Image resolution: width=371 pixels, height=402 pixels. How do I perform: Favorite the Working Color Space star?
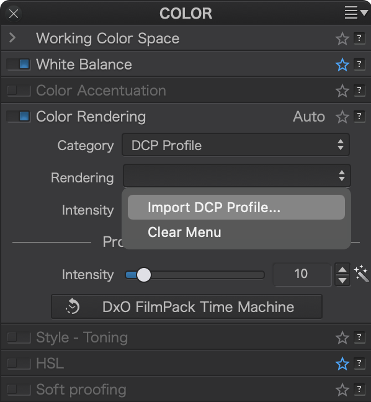342,38
